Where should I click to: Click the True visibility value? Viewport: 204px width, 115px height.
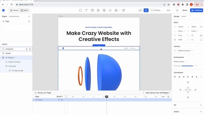tap(180, 35)
